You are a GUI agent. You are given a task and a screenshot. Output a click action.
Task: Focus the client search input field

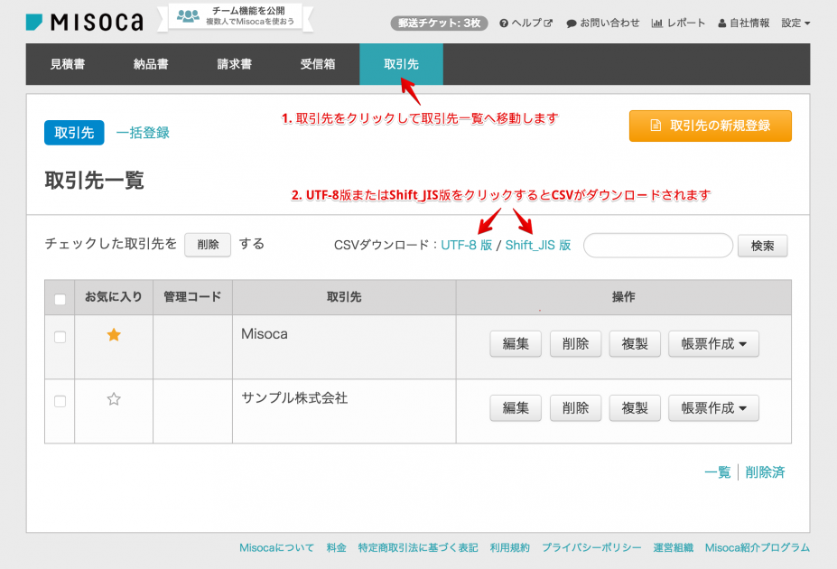(x=658, y=246)
